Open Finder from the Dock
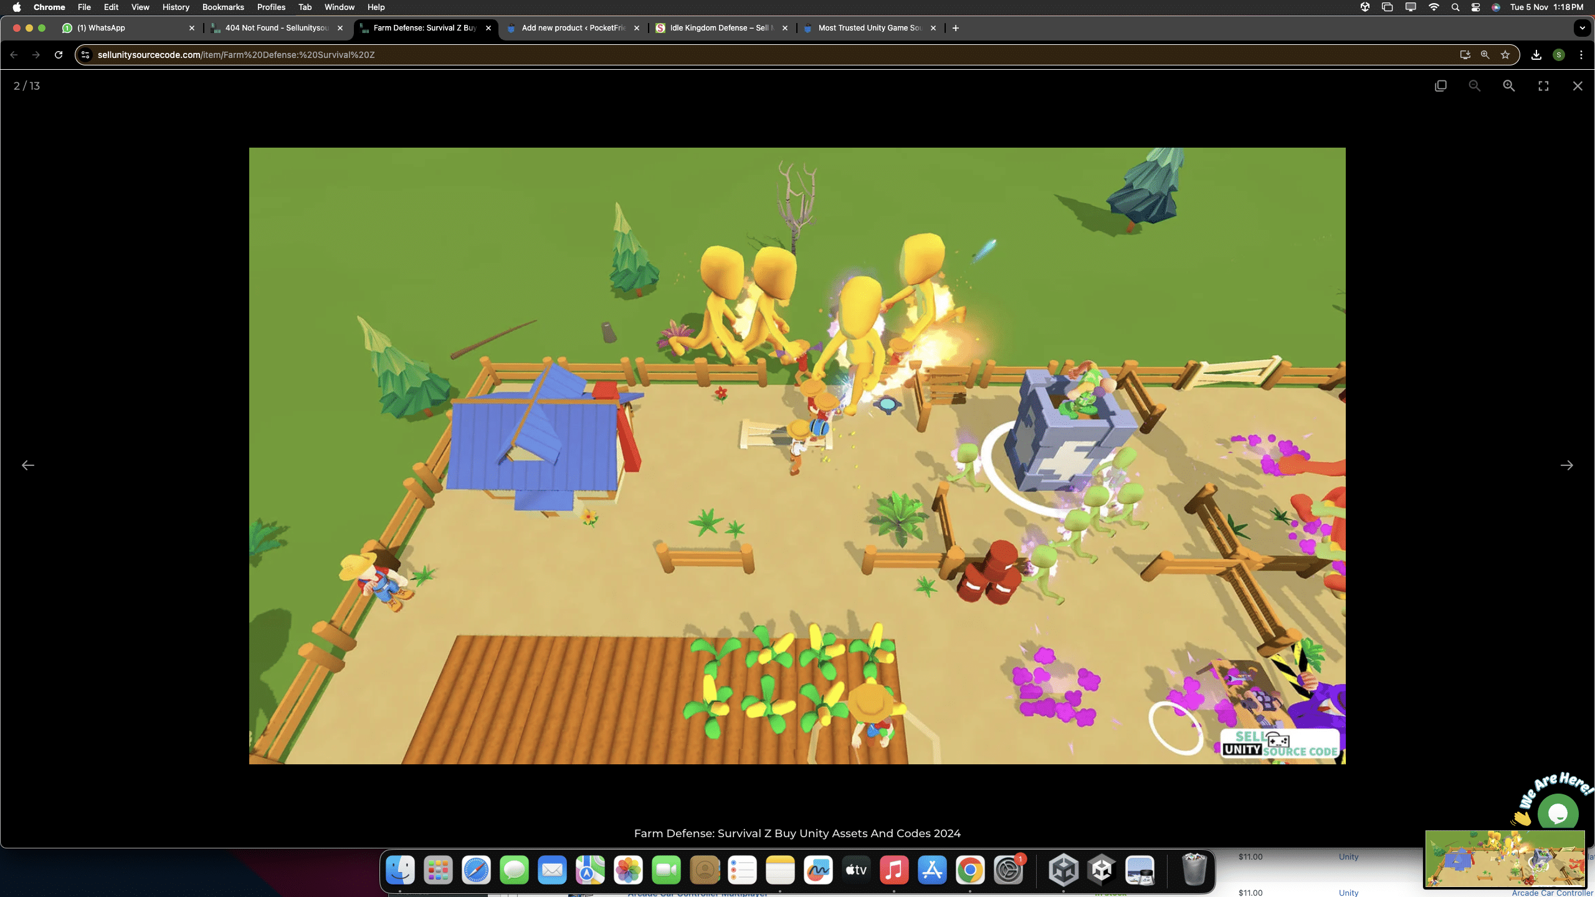1595x897 pixels. point(400,870)
